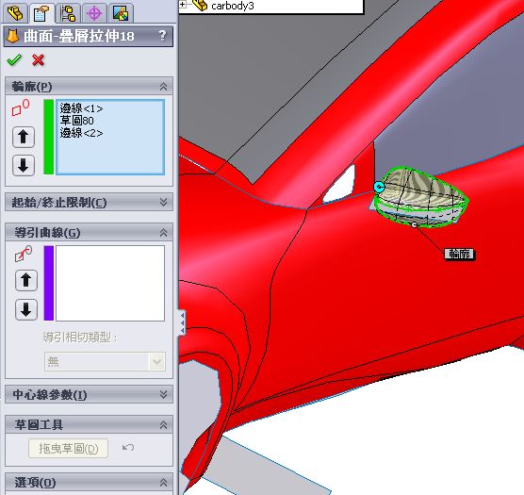Accept the loft with the green checkmark

[x=14, y=60]
